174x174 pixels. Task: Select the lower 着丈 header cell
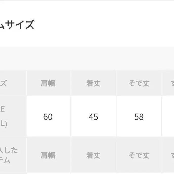93,155
